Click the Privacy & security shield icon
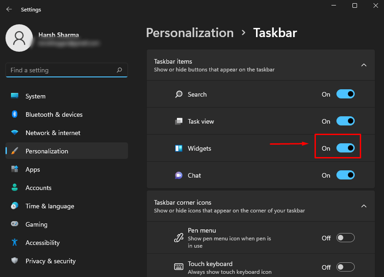The height and width of the screenshot is (277, 384). pos(15,261)
